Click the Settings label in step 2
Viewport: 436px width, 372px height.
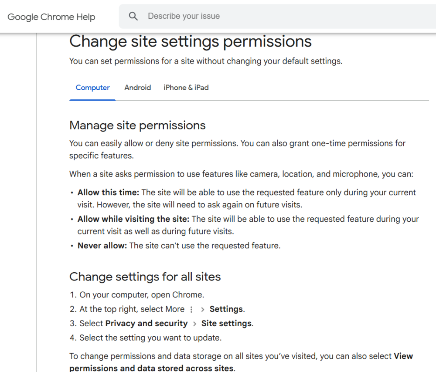(x=226, y=309)
